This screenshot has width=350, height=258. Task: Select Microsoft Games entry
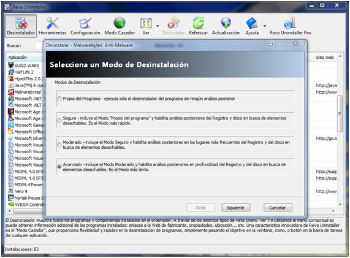(x=25, y=125)
